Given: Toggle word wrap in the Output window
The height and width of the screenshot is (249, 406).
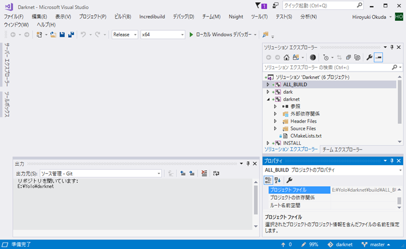Looking at the screenshot, I should coord(216,173).
